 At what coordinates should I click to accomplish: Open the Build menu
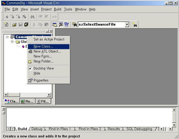point(57,9)
